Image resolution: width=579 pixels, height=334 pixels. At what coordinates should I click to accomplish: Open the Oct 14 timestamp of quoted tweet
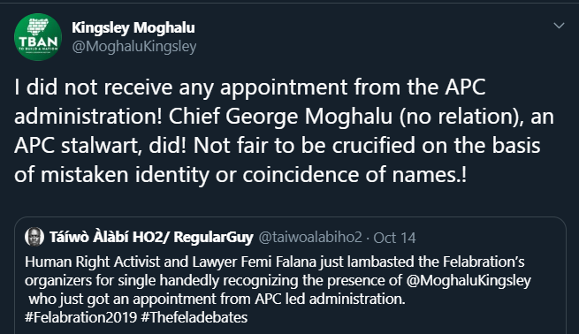point(394,238)
